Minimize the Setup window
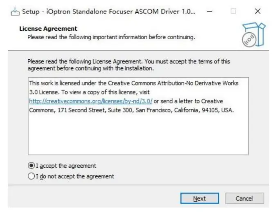 (210, 11)
